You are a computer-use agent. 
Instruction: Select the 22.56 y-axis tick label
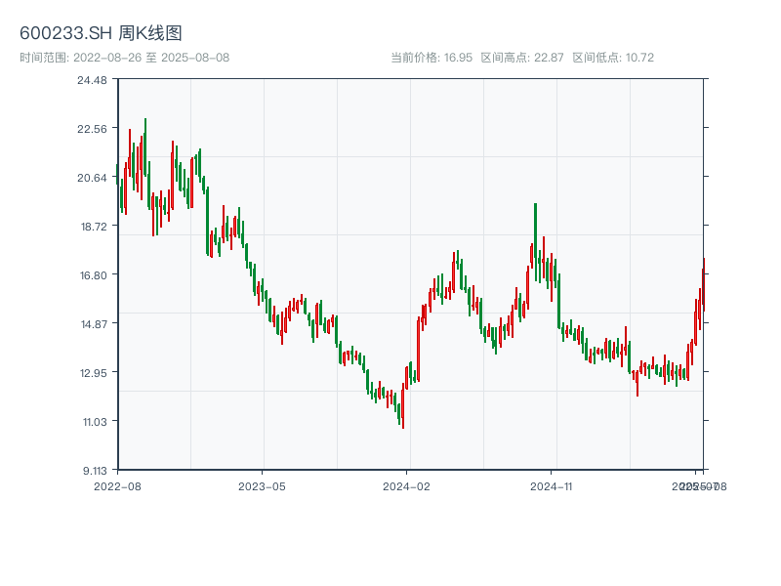[x=96, y=129]
